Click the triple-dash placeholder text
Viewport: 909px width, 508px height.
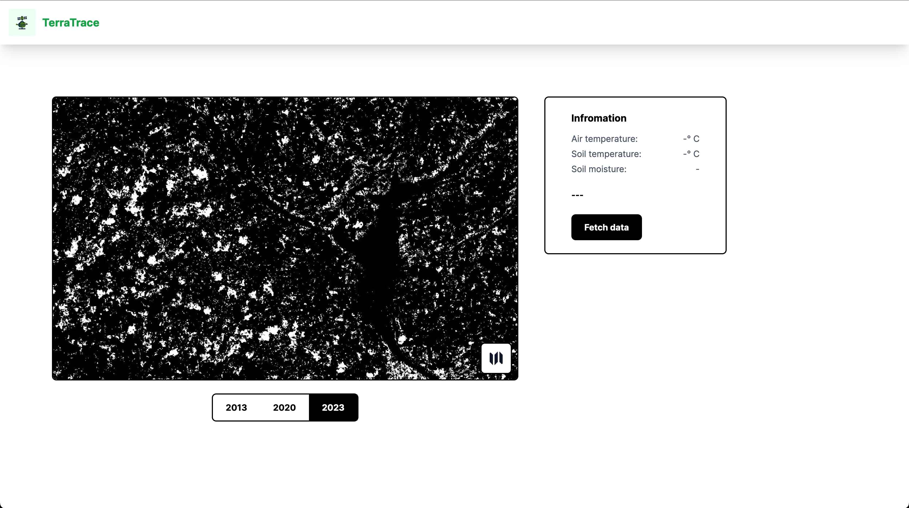click(577, 195)
